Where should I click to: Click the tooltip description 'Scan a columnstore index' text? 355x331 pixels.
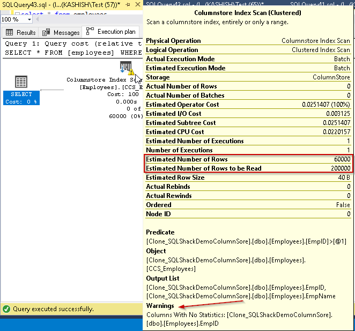[x=217, y=22]
